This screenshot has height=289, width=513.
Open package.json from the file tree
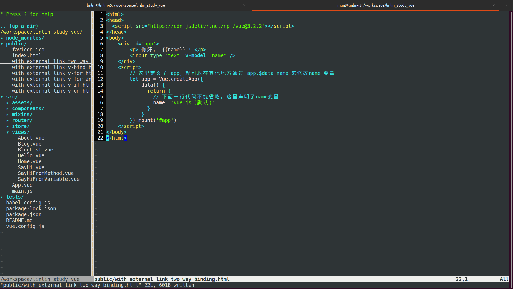coord(24,215)
